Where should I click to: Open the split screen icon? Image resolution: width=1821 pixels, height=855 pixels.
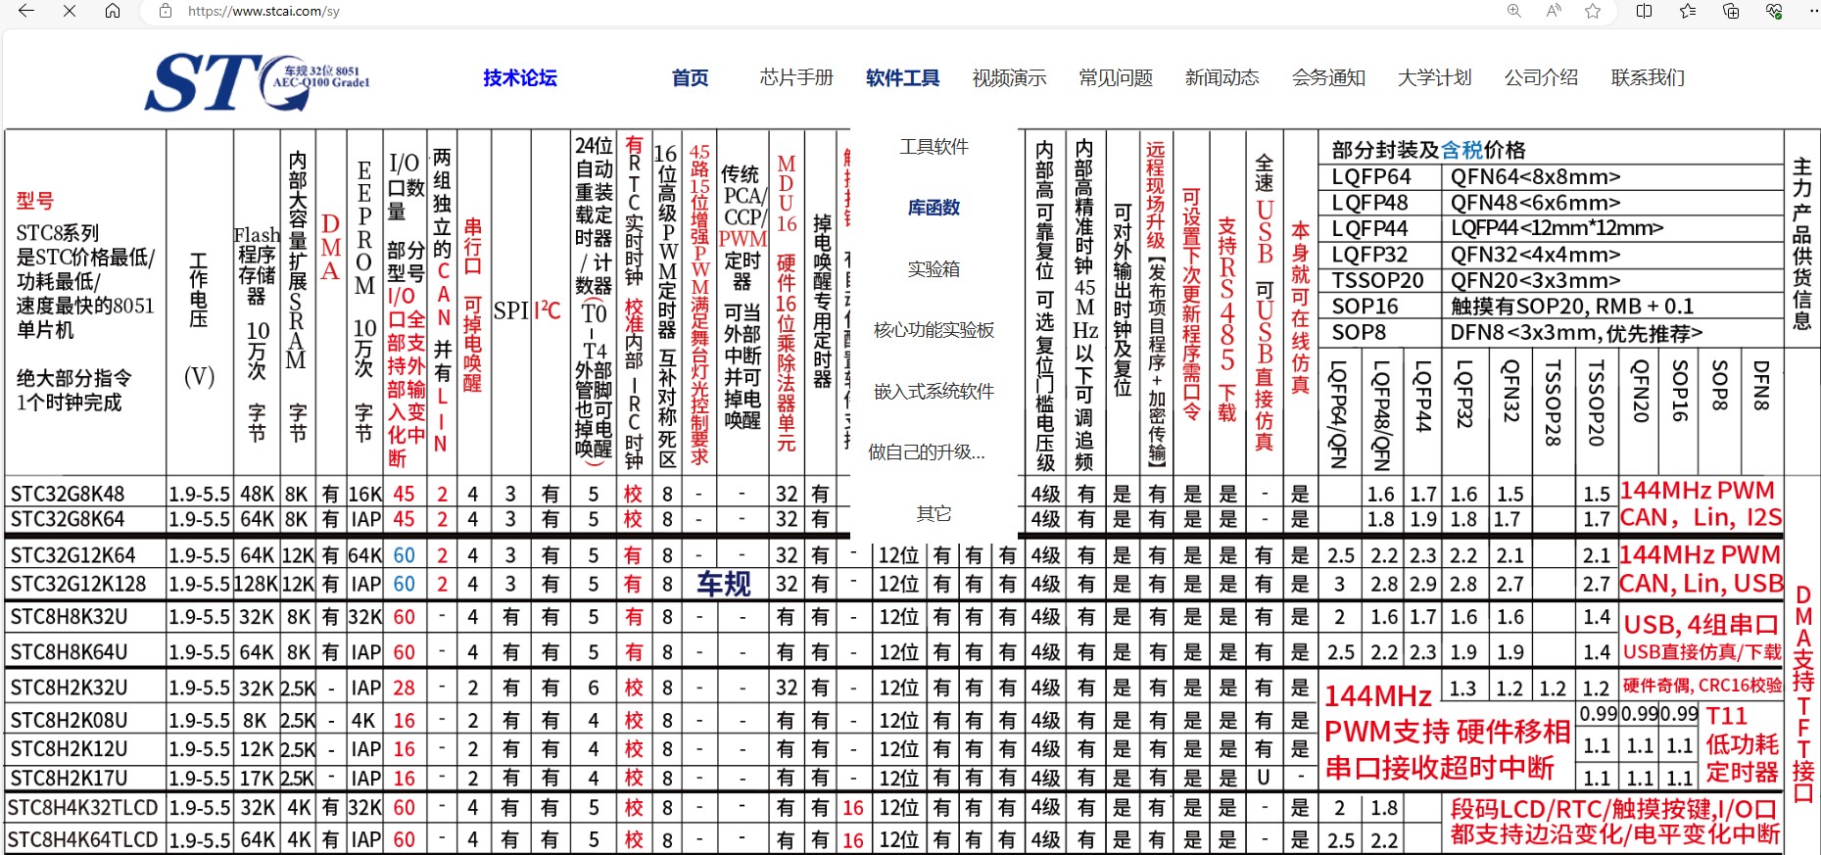pos(1645,11)
